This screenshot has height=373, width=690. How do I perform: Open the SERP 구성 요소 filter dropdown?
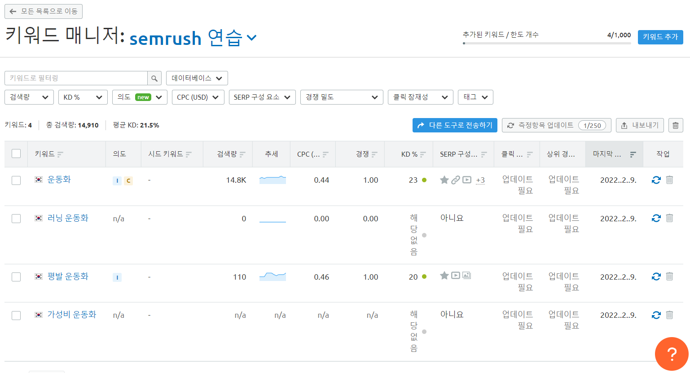(x=262, y=97)
